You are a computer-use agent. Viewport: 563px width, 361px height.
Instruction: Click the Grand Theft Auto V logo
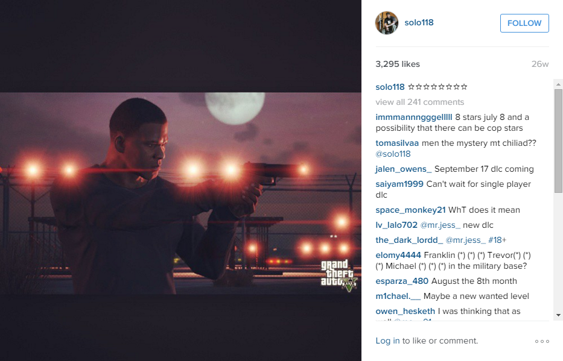[339, 275]
